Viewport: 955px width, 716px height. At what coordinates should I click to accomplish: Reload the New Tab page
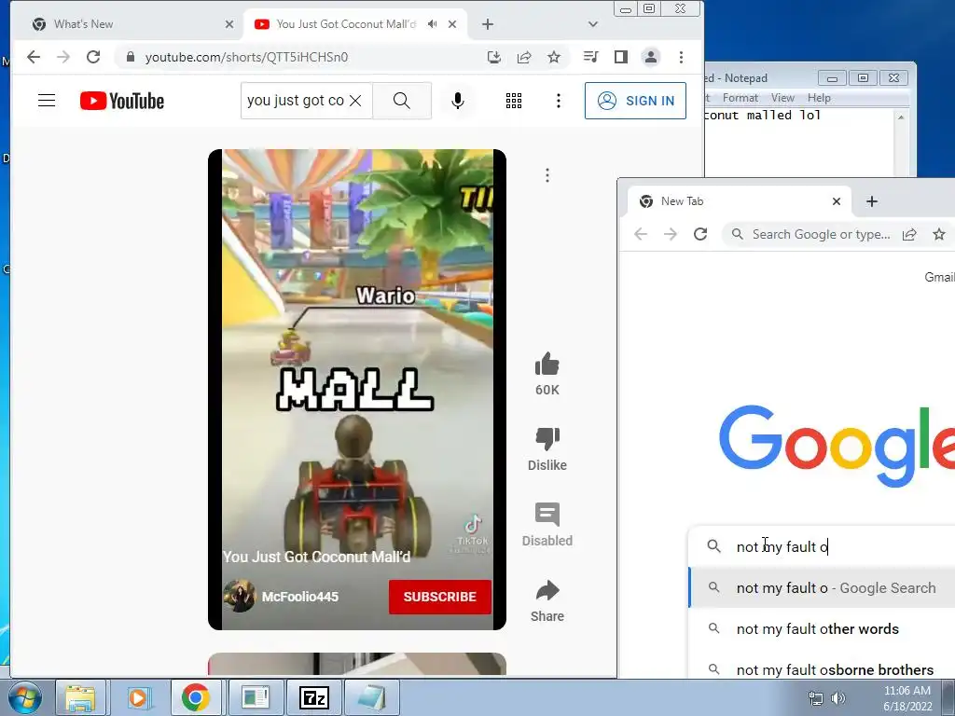point(700,234)
